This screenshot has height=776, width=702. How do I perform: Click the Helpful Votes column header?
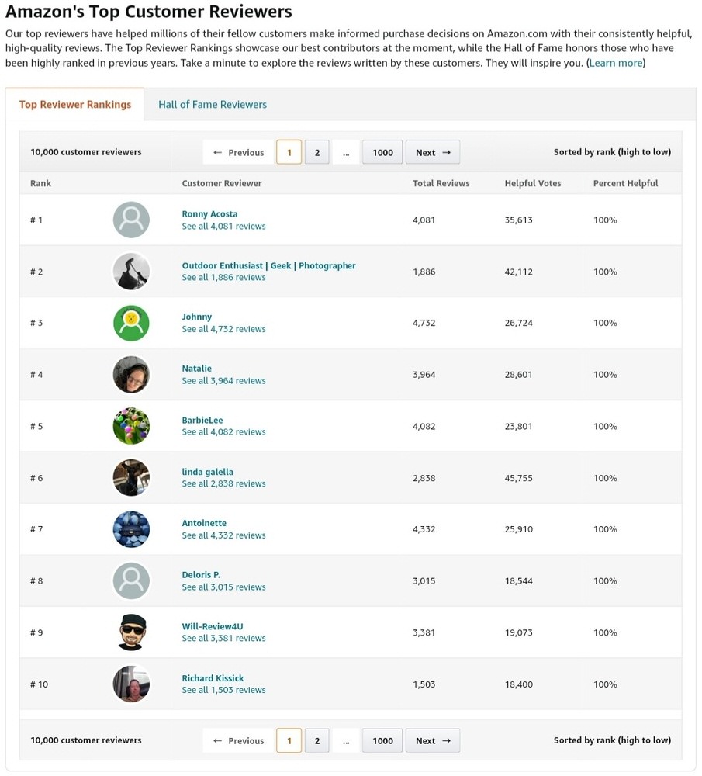tap(533, 183)
